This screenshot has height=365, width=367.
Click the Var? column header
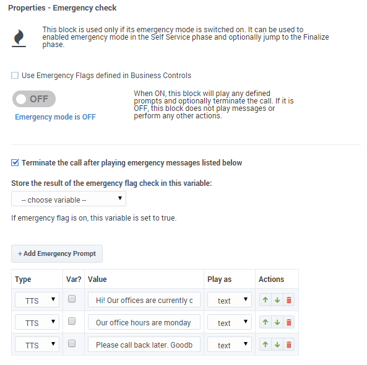pos(74,279)
